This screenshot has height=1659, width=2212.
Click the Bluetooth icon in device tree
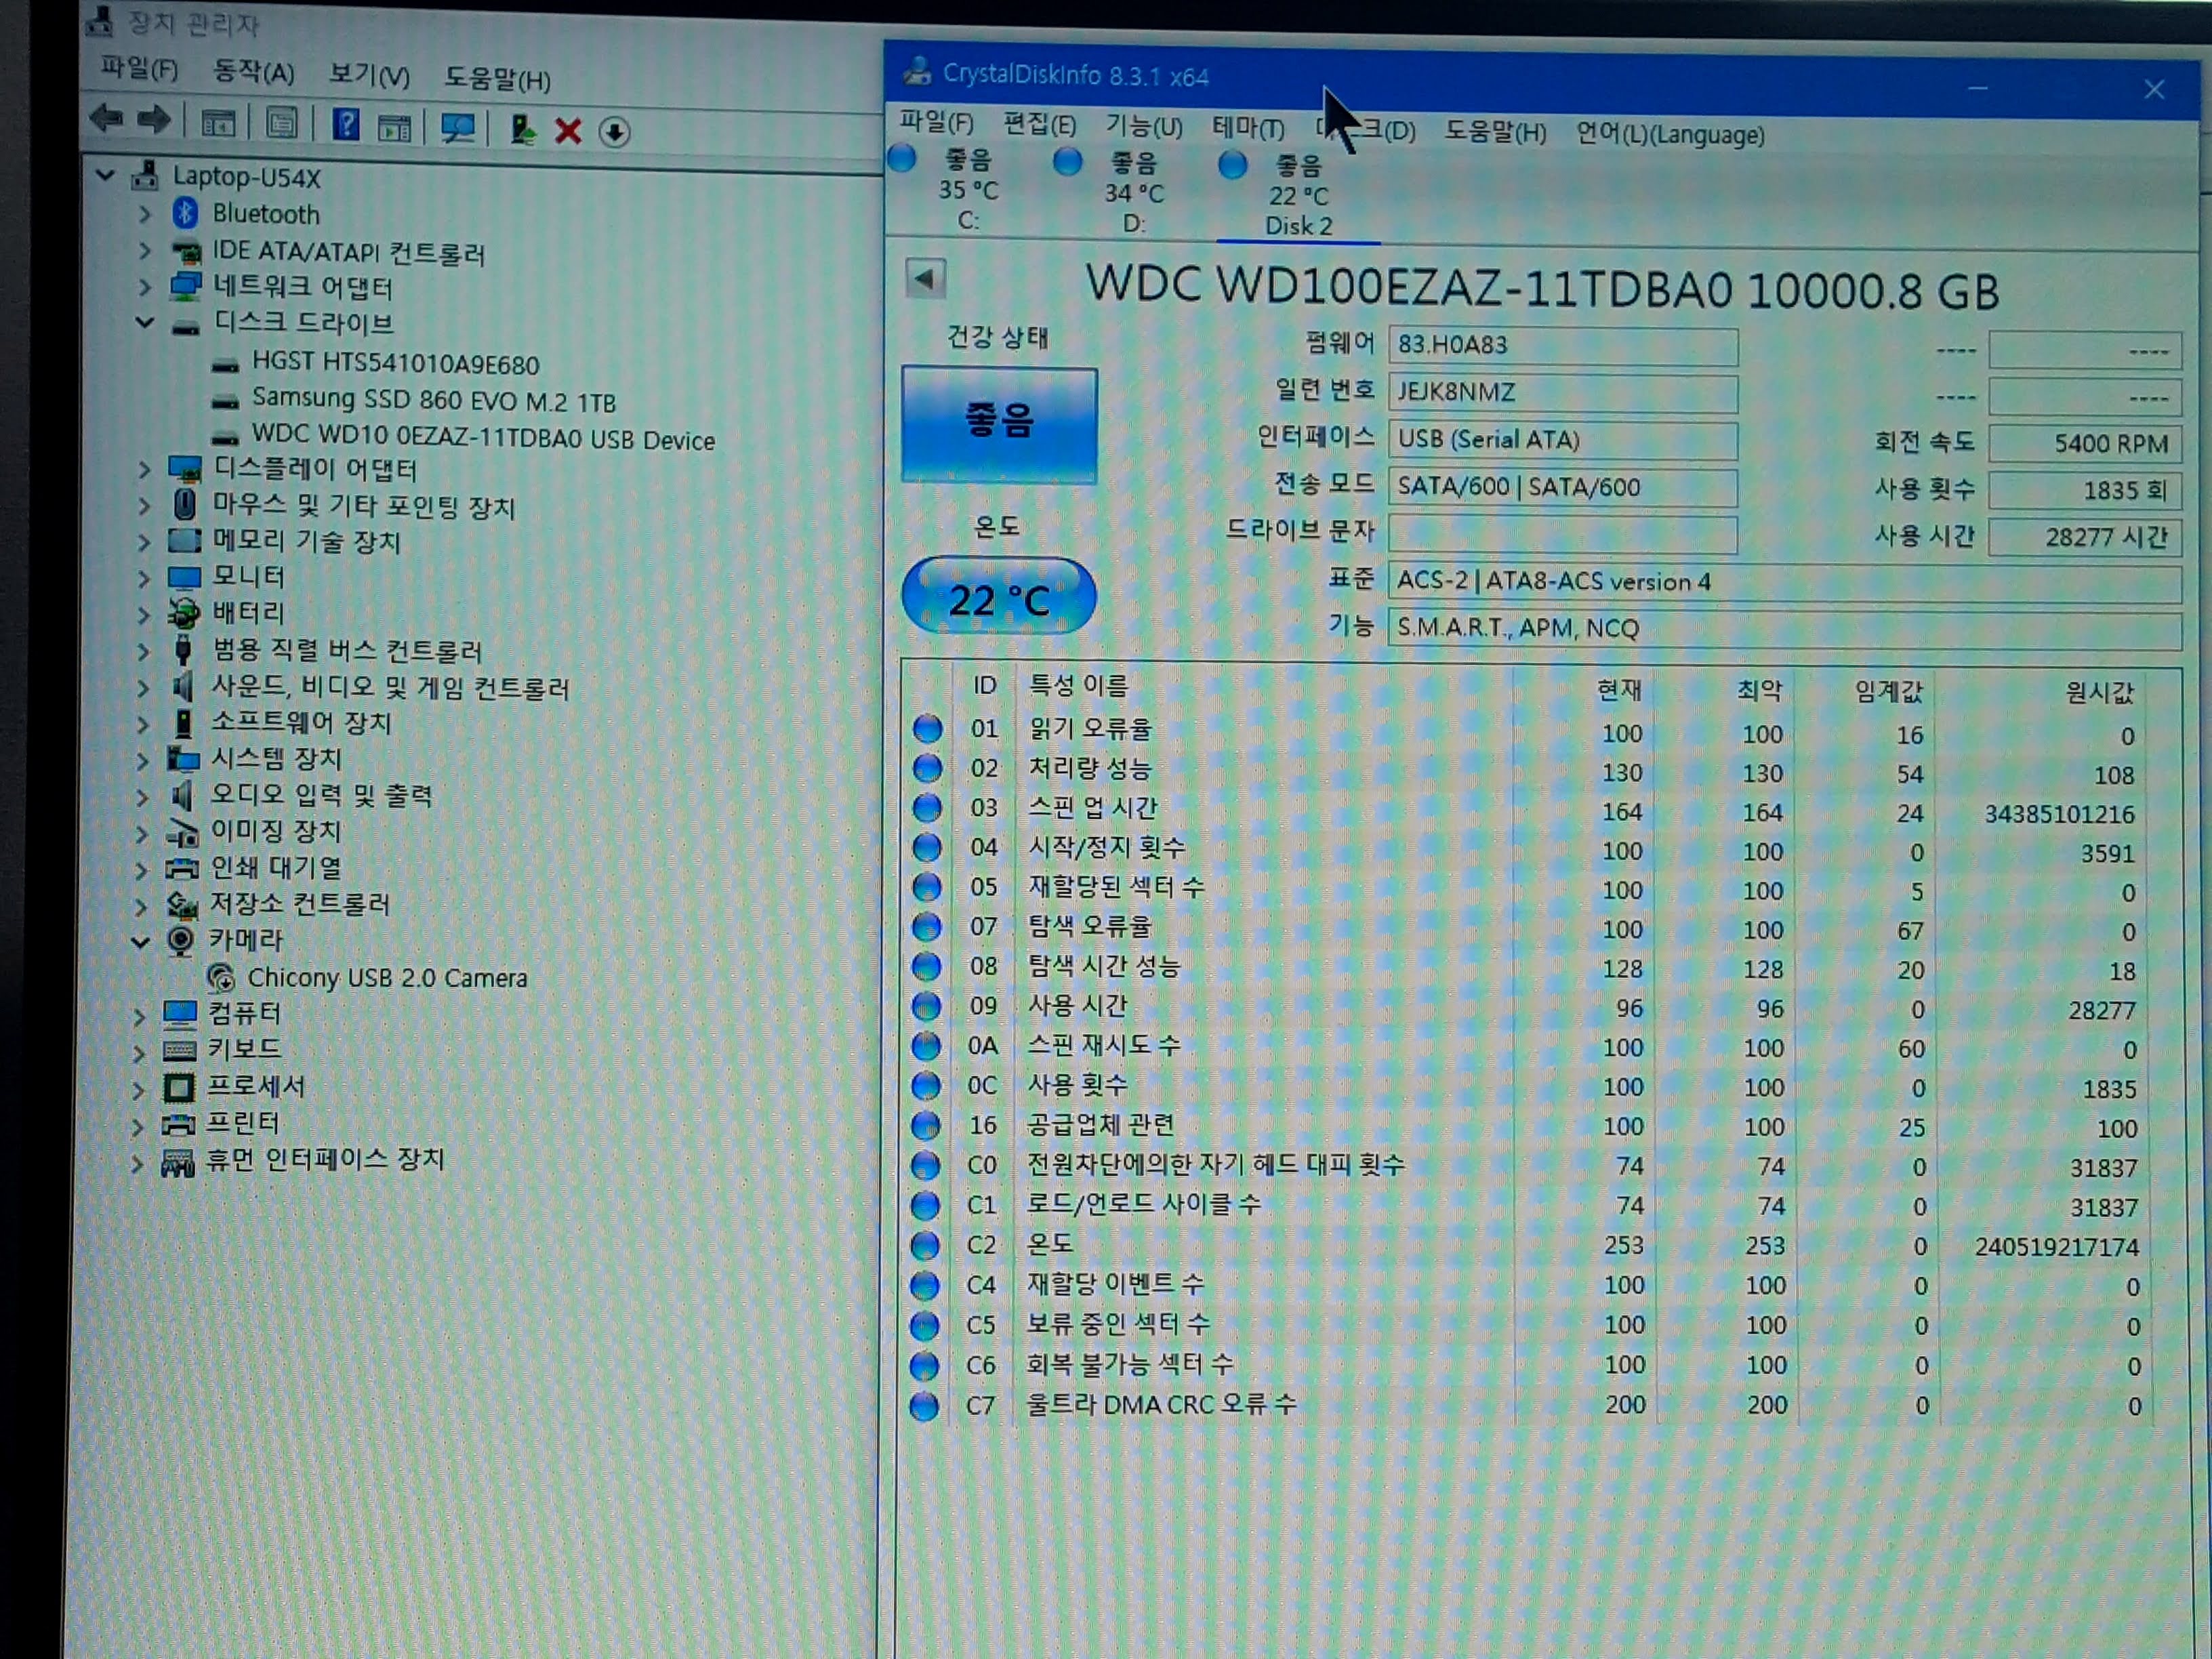click(185, 213)
